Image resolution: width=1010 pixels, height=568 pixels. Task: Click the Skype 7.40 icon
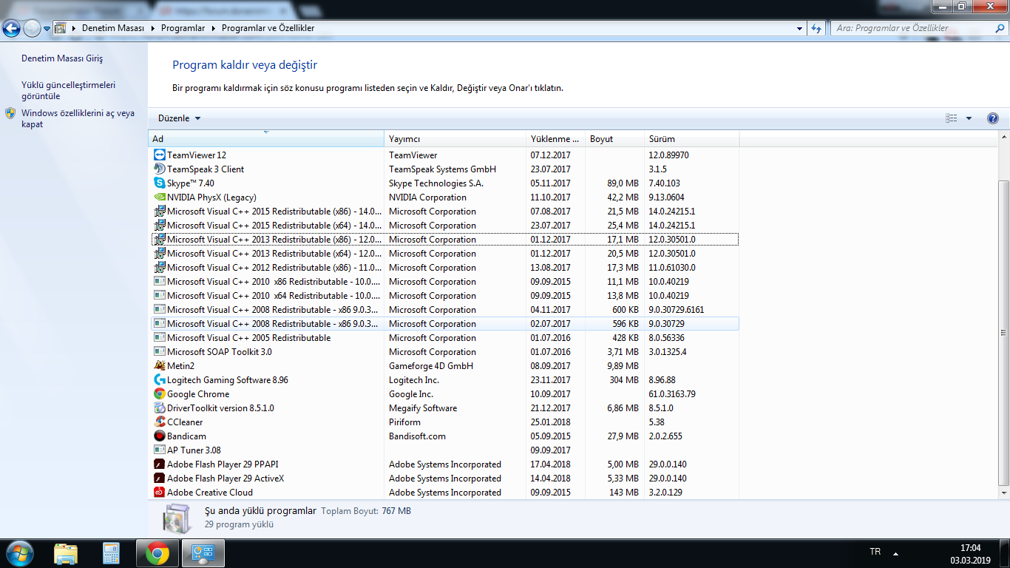coord(159,183)
